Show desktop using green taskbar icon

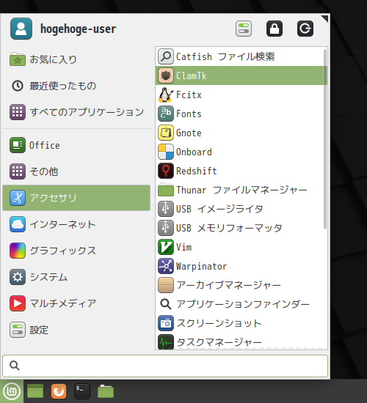(35, 391)
